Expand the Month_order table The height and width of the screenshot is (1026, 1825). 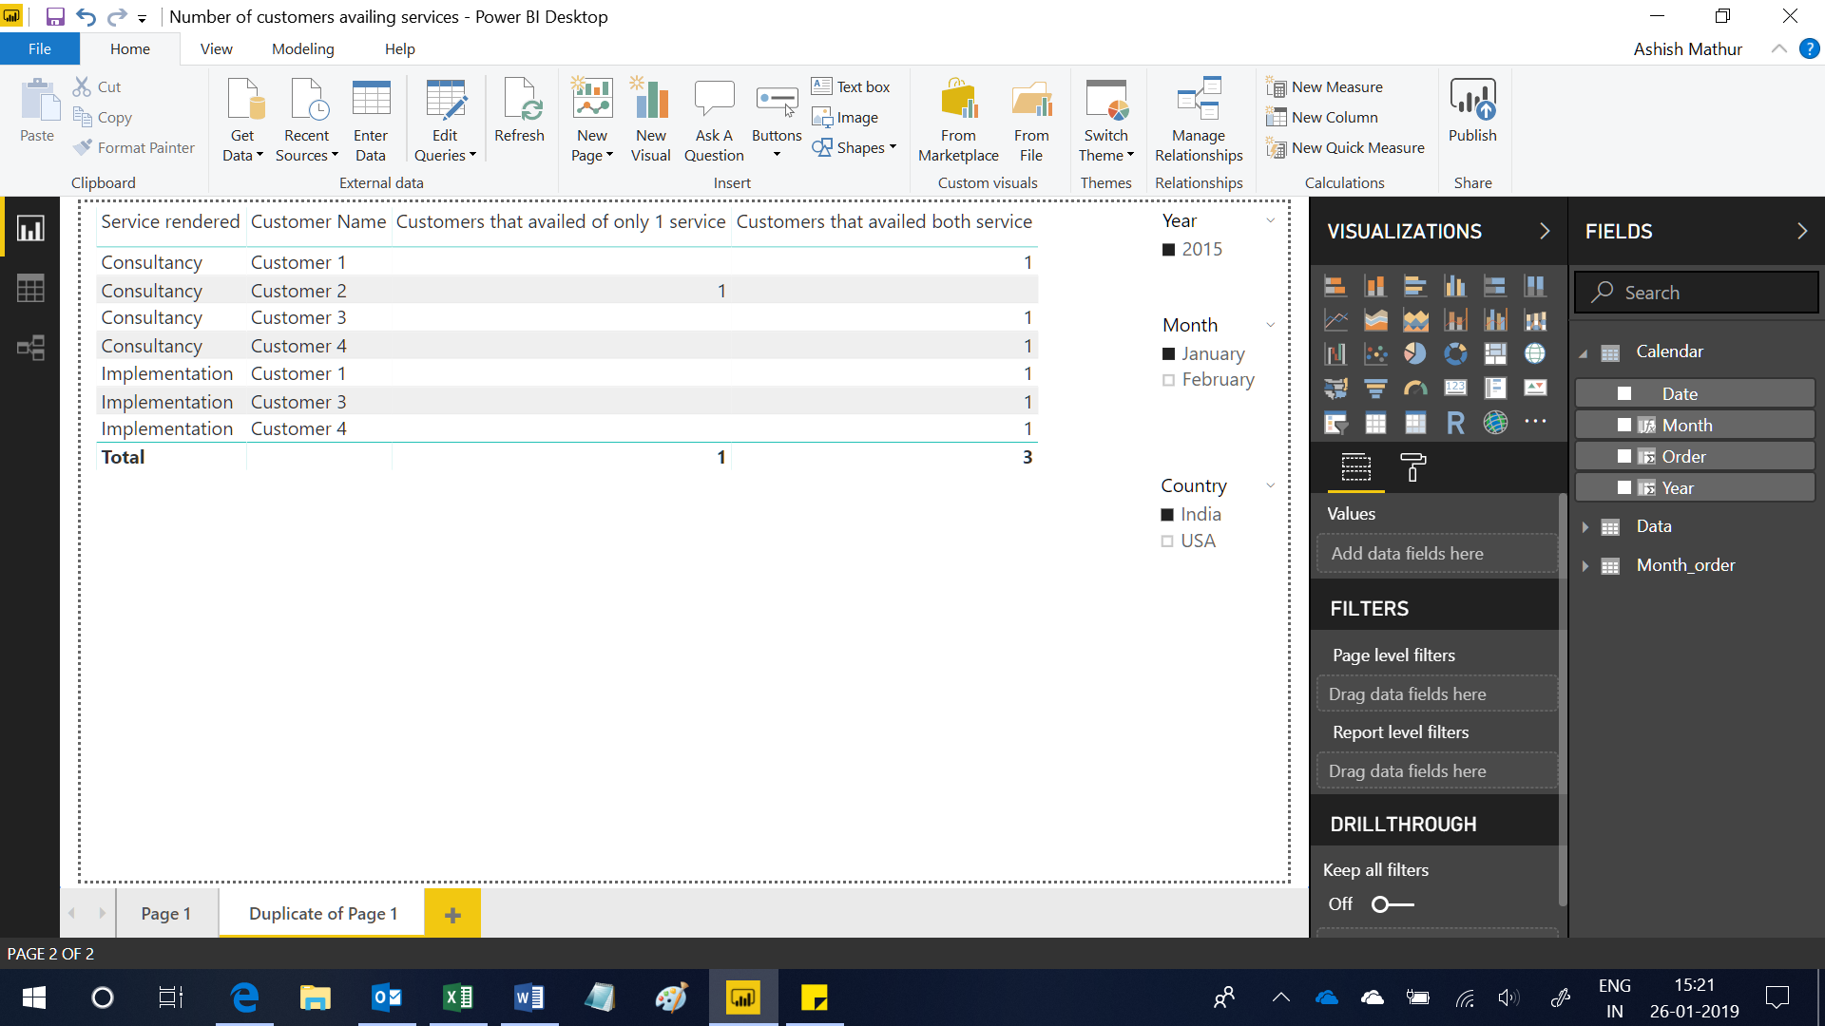click(x=1585, y=566)
